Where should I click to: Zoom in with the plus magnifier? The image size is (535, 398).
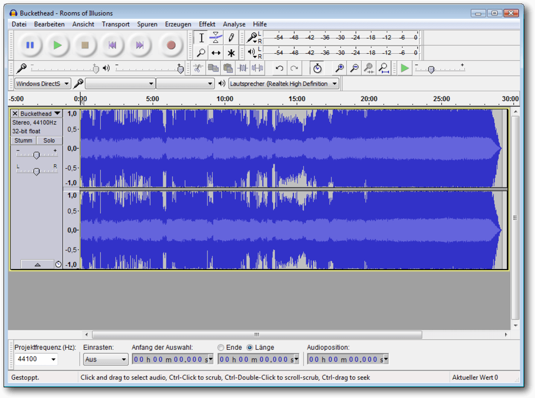pos(340,68)
